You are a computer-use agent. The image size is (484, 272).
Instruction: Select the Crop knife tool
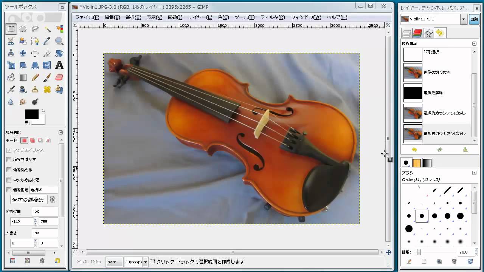point(47,53)
